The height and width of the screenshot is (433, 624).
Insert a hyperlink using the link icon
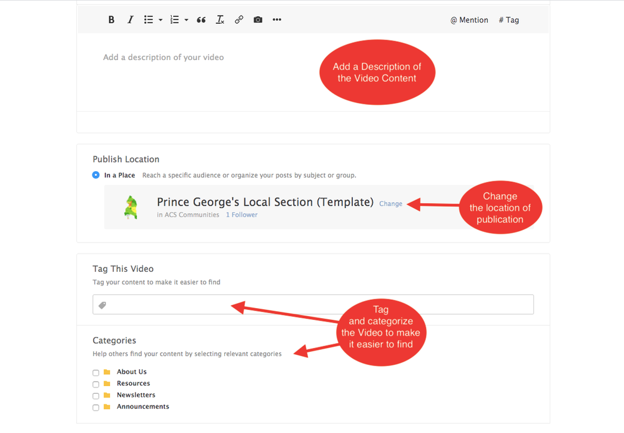239,20
